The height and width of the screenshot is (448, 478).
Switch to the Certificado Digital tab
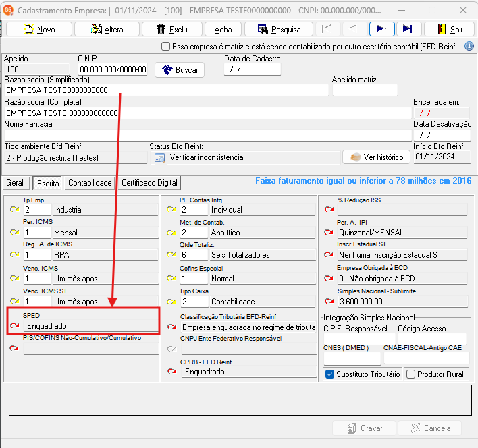pos(149,183)
